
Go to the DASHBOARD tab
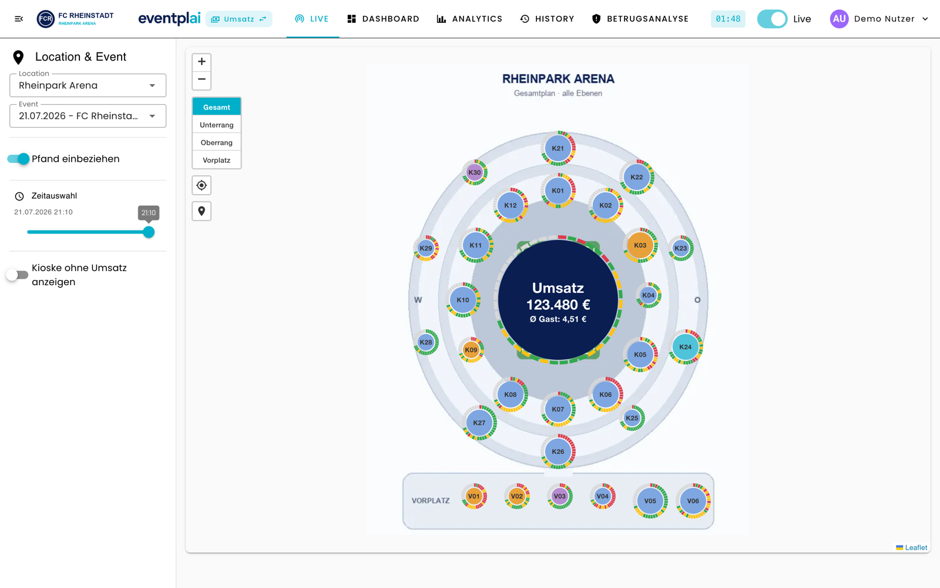coord(383,19)
